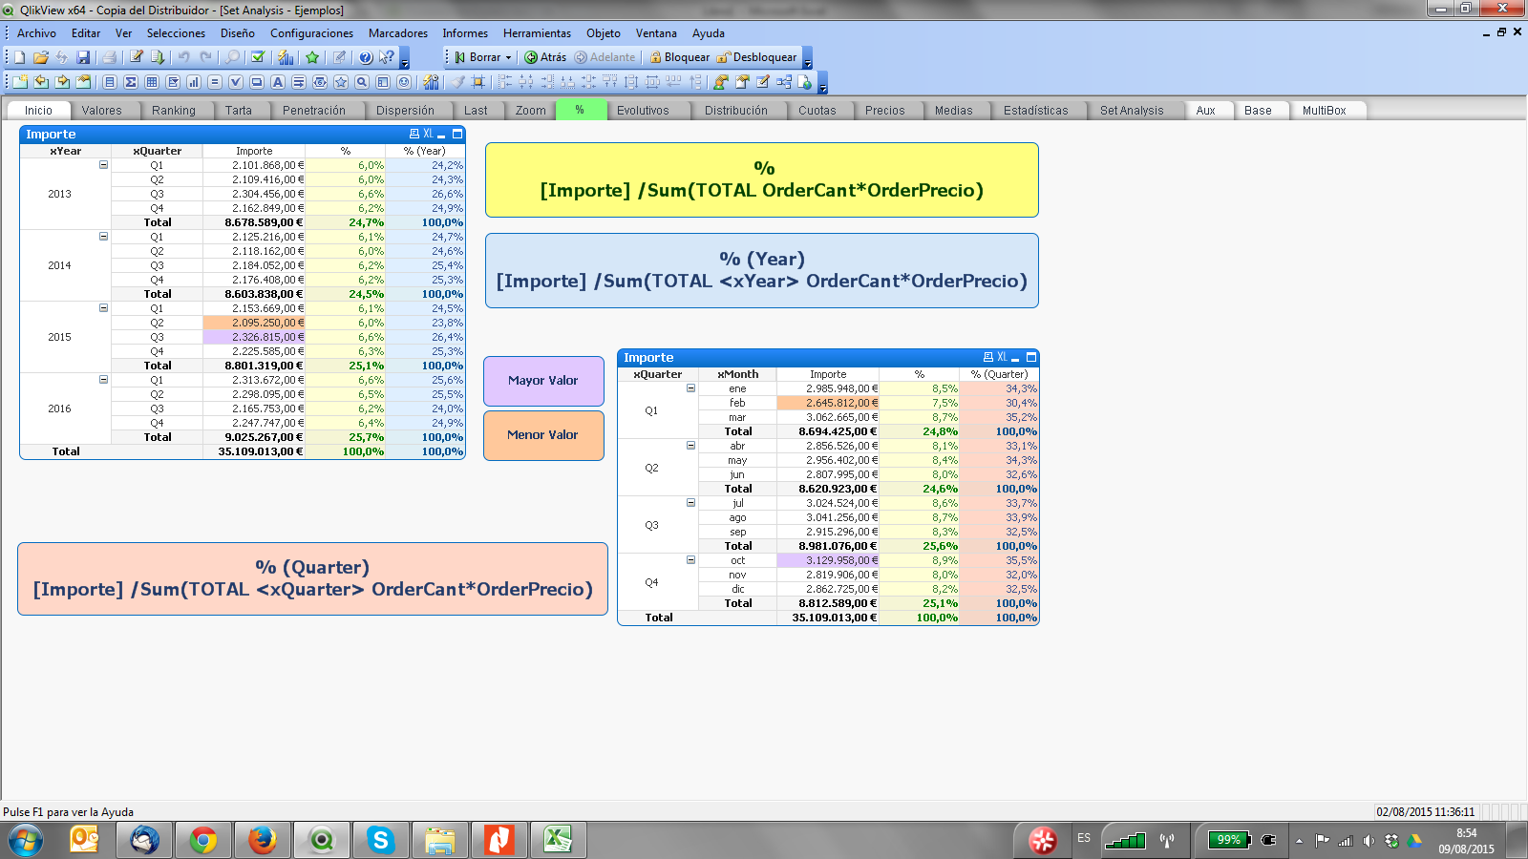Open Google Chrome from the taskbar

202,840
